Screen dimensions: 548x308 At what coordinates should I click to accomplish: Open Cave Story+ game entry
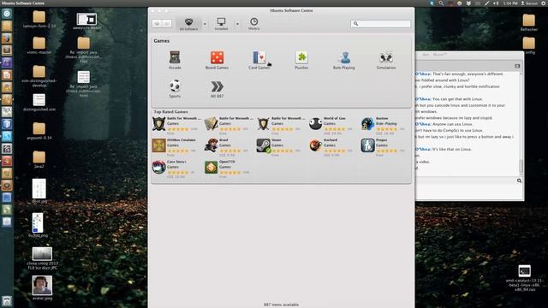click(174, 169)
